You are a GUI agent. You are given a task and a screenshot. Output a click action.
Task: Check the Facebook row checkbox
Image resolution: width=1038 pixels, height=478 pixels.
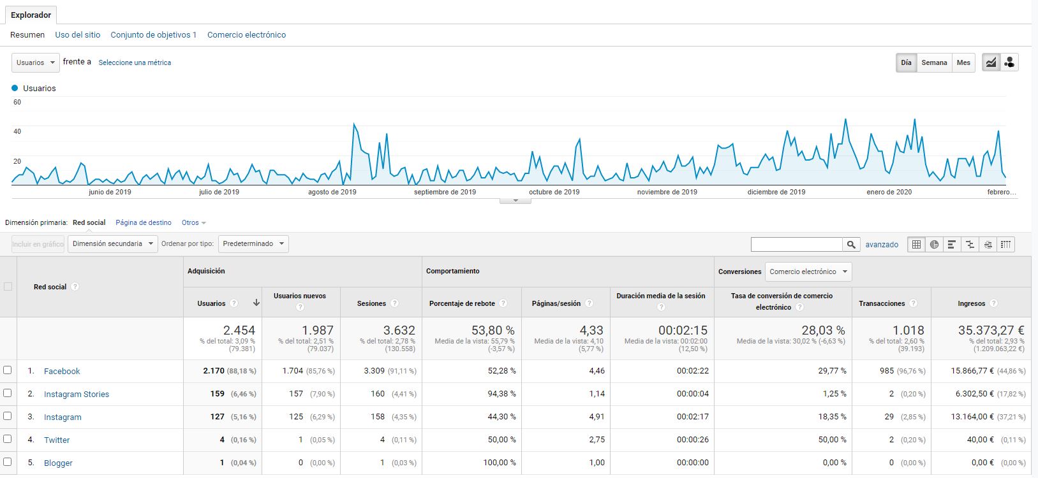coord(8,370)
